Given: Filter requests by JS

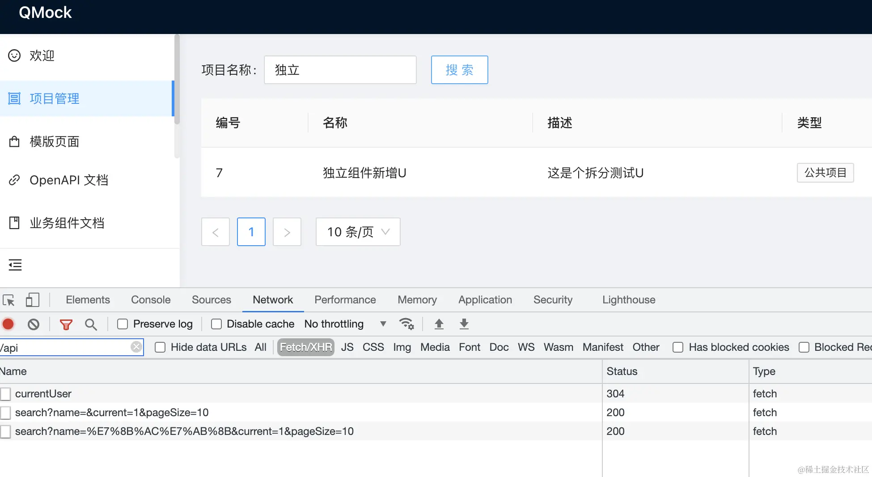Looking at the screenshot, I should (347, 347).
